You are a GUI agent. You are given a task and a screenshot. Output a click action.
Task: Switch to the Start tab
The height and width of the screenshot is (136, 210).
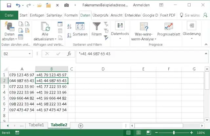tap(23, 15)
